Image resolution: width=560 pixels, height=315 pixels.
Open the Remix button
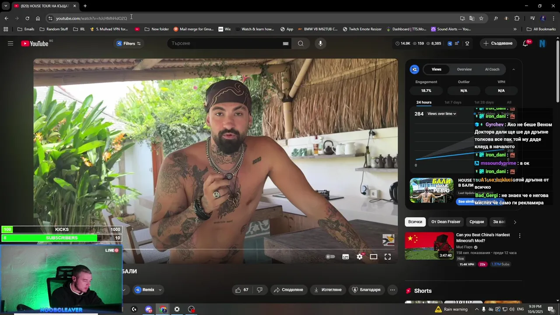(x=145, y=290)
